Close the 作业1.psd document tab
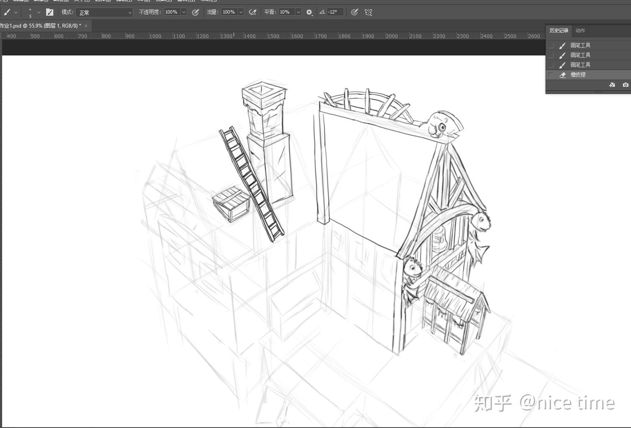The height and width of the screenshot is (428, 631). (x=86, y=26)
